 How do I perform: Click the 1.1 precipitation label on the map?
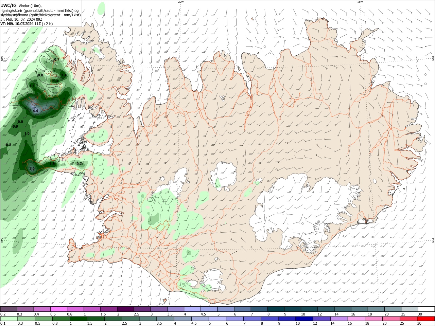32,86
